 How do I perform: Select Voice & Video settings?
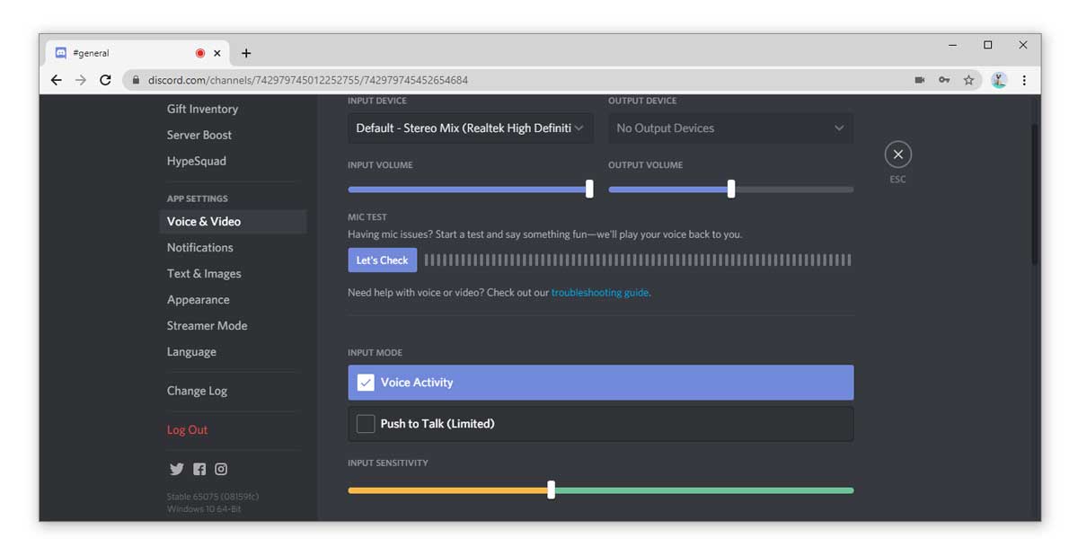[233, 221]
